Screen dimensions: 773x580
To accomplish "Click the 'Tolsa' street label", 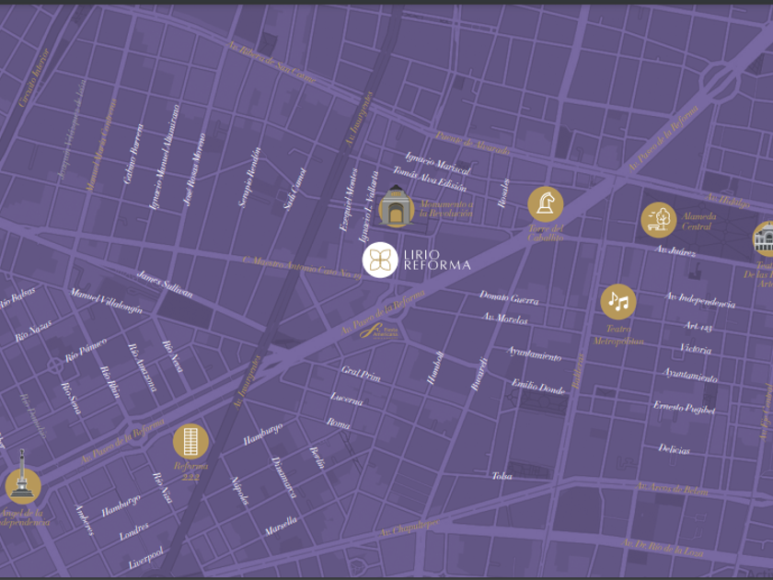I will pyautogui.click(x=502, y=476).
